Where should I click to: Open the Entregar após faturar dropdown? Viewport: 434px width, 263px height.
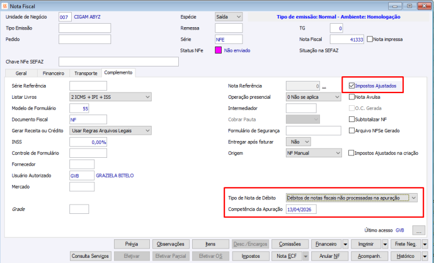[298, 142]
